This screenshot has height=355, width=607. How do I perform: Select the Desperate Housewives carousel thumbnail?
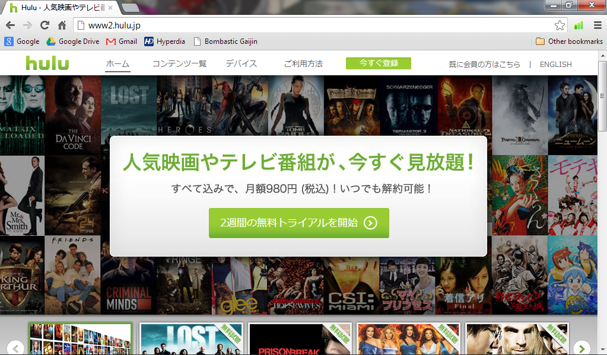408,339
